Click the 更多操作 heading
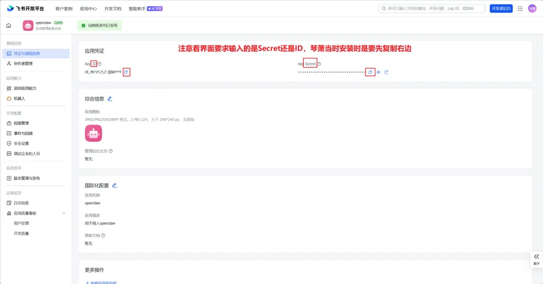This screenshot has height=284, width=543. [x=95, y=270]
